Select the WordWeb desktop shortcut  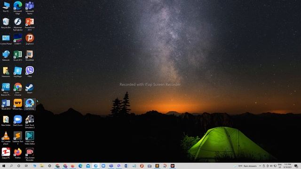pyautogui.click(x=30, y=56)
